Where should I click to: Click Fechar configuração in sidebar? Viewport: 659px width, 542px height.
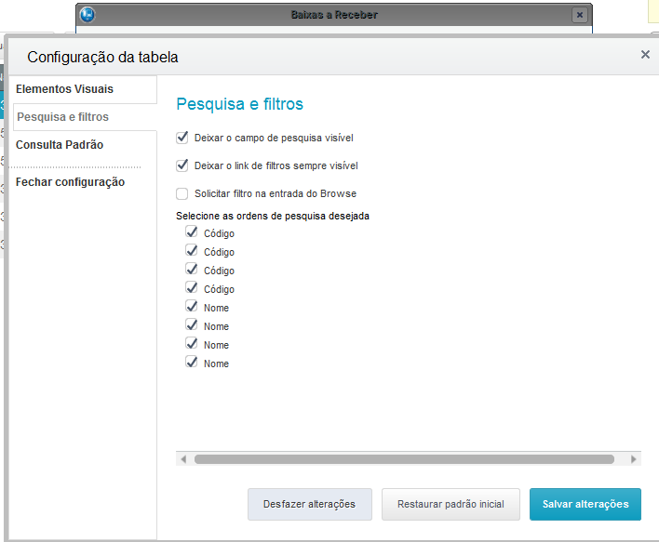coord(70,182)
